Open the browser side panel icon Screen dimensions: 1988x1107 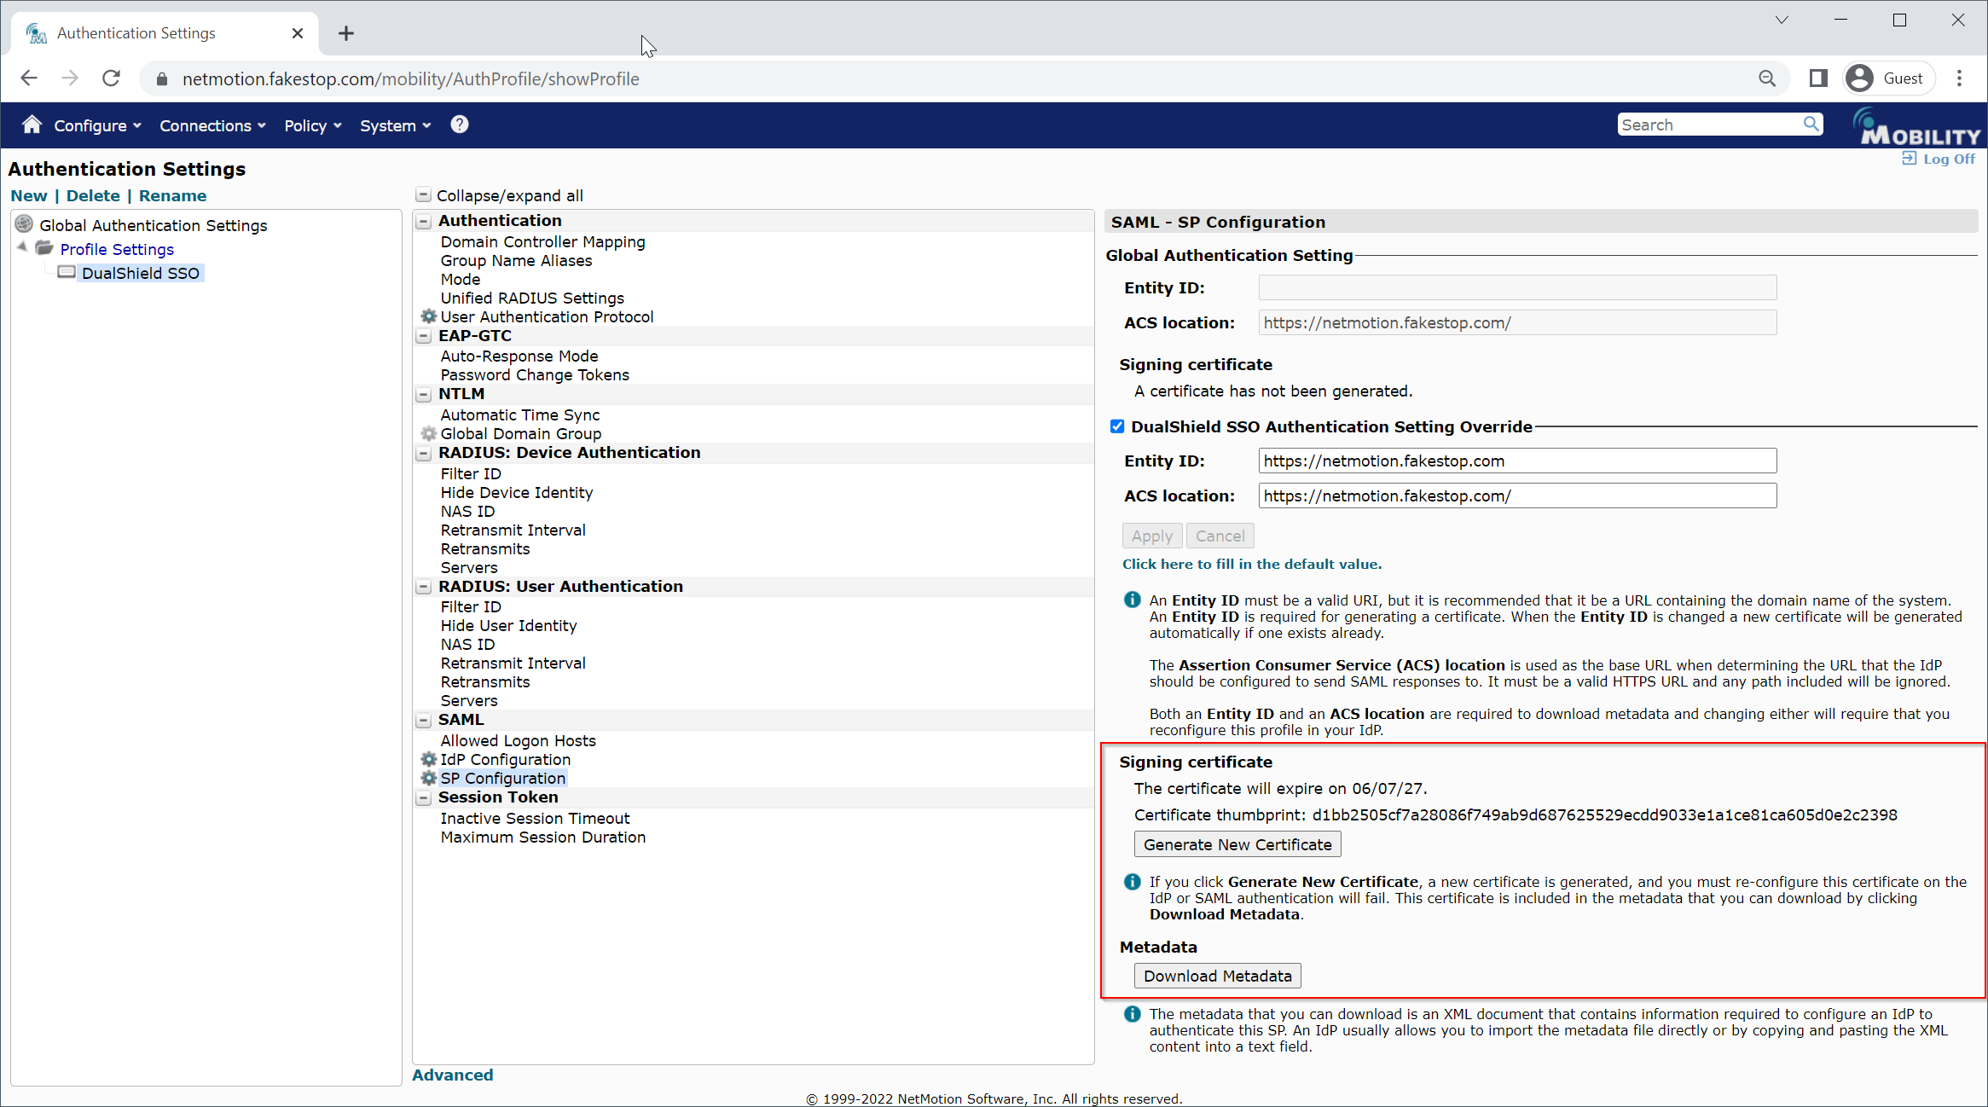click(1818, 78)
